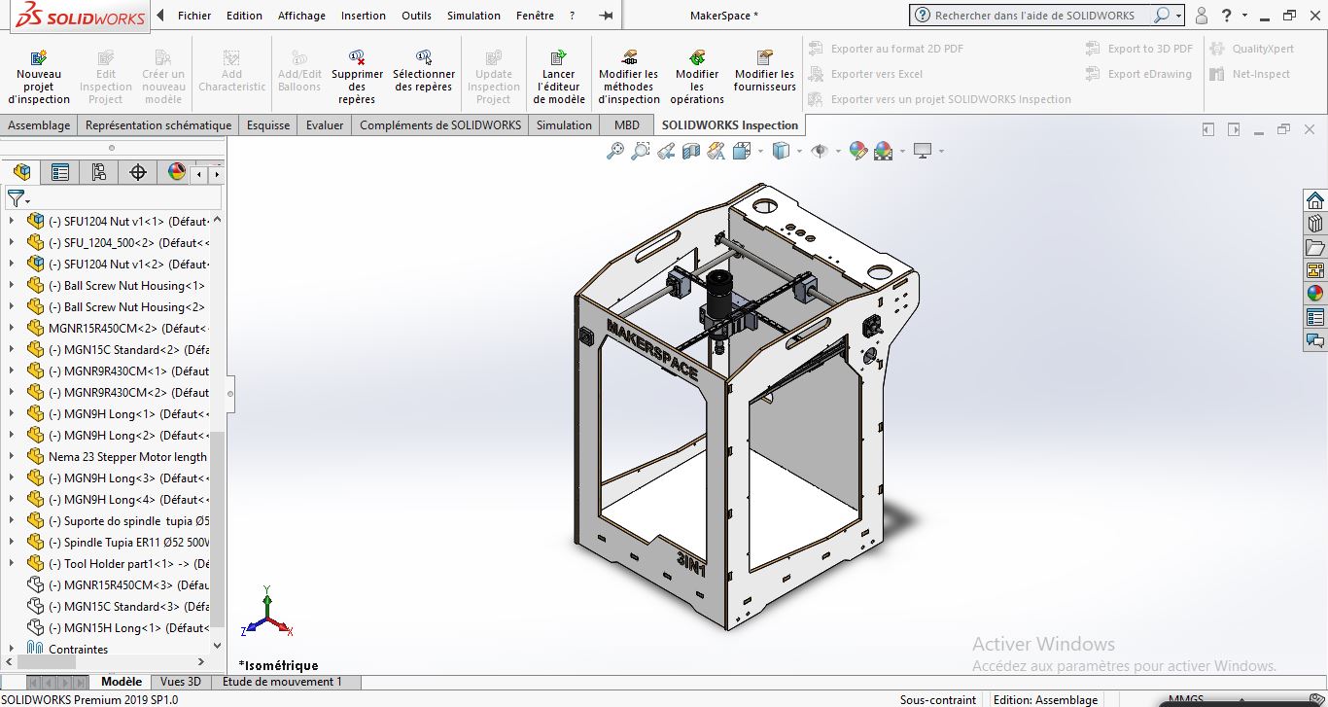Select MGNR9R430CM<1> in the feature tree
This screenshot has height=707, width=1328.
point(119,371)
